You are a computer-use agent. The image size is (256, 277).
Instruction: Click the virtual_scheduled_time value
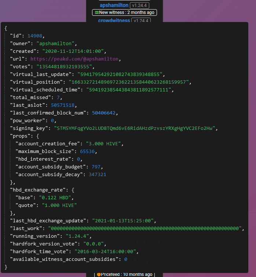[129, 90]
